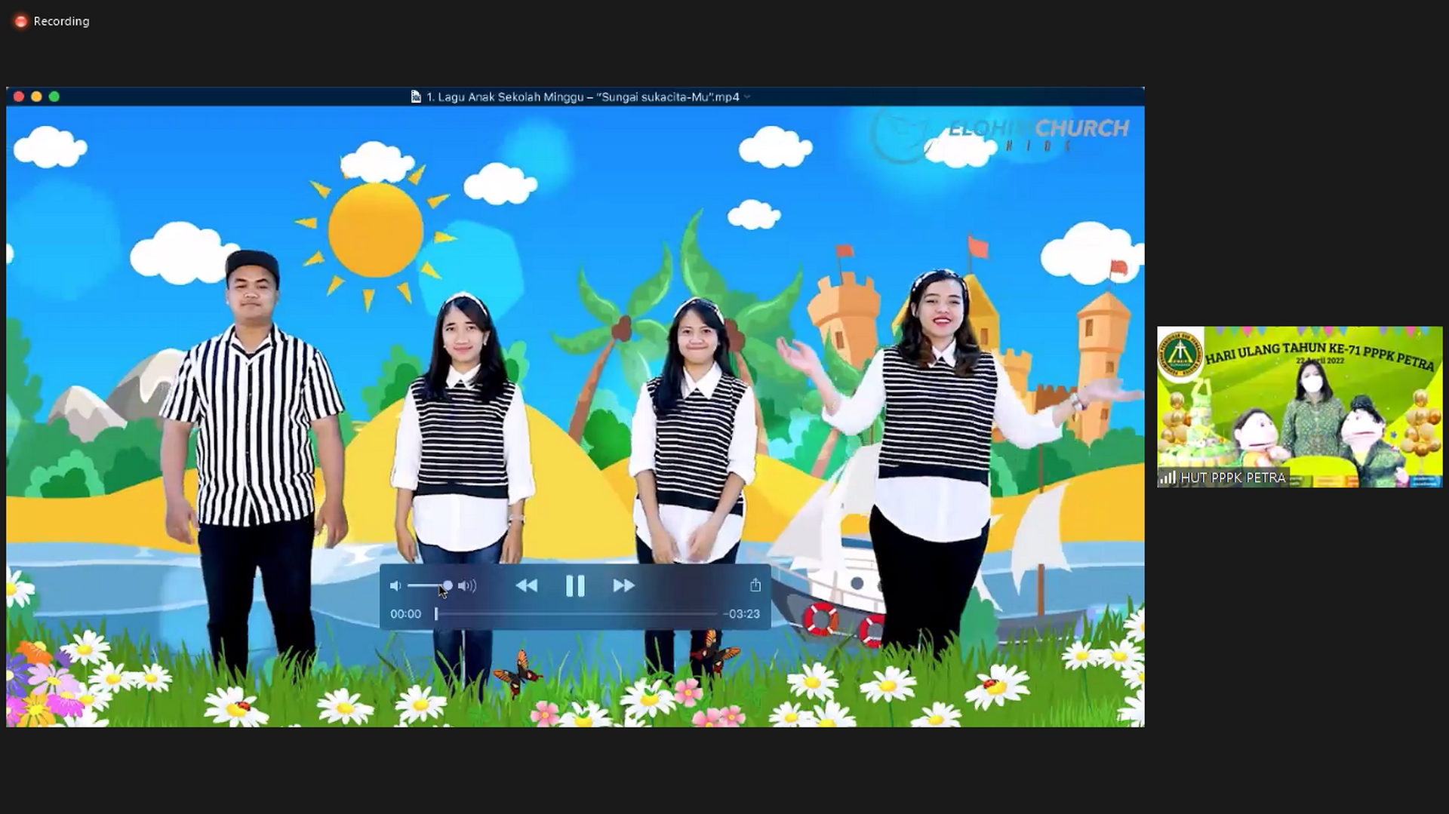This screenshot has width=1449, height=814.
Task: Toggle the -03:23 remaining time display
Action: pyautogui.click(x=741, y=614)
